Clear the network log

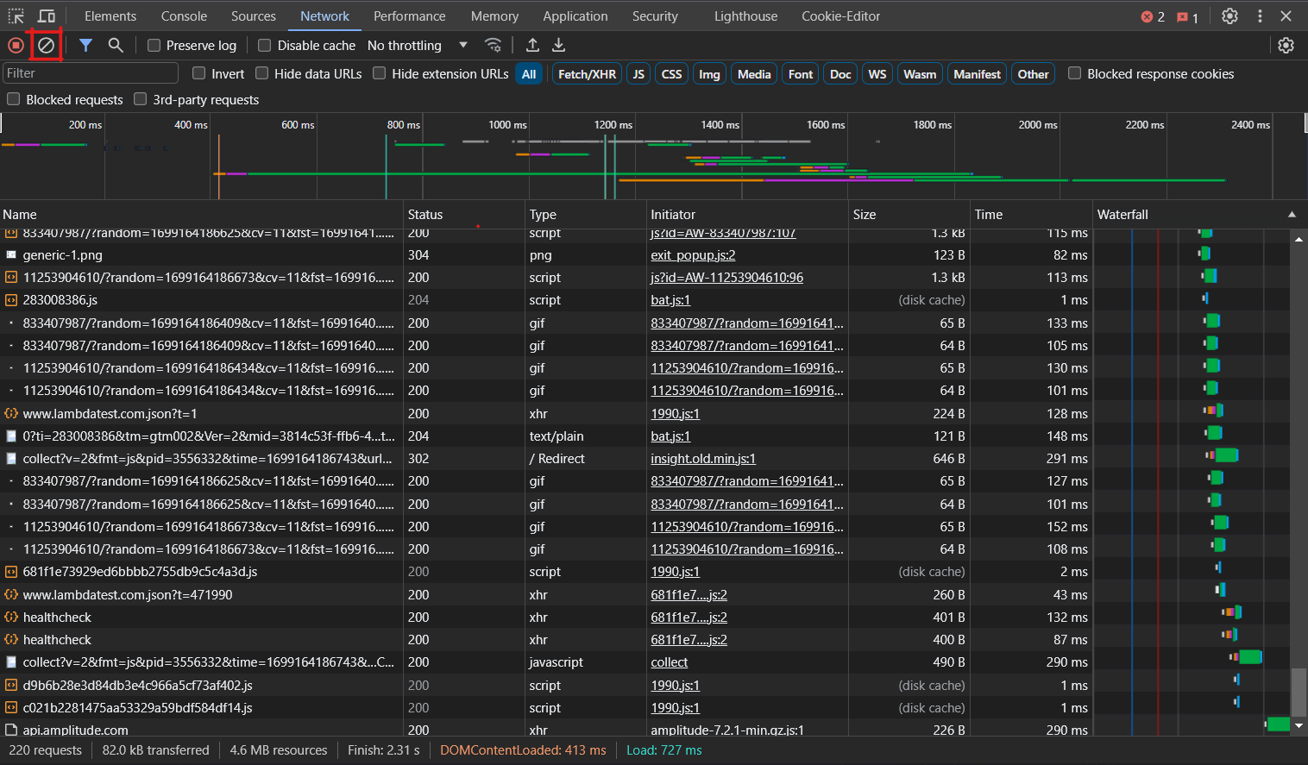pyautogui.click(x=46, y=45)
